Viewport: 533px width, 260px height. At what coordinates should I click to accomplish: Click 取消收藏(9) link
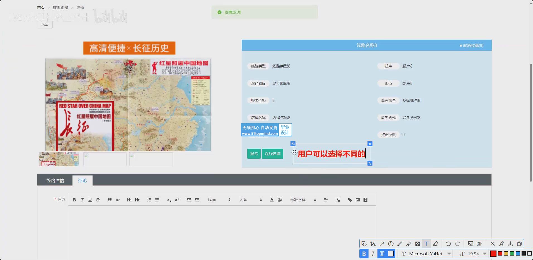point(471,45)
